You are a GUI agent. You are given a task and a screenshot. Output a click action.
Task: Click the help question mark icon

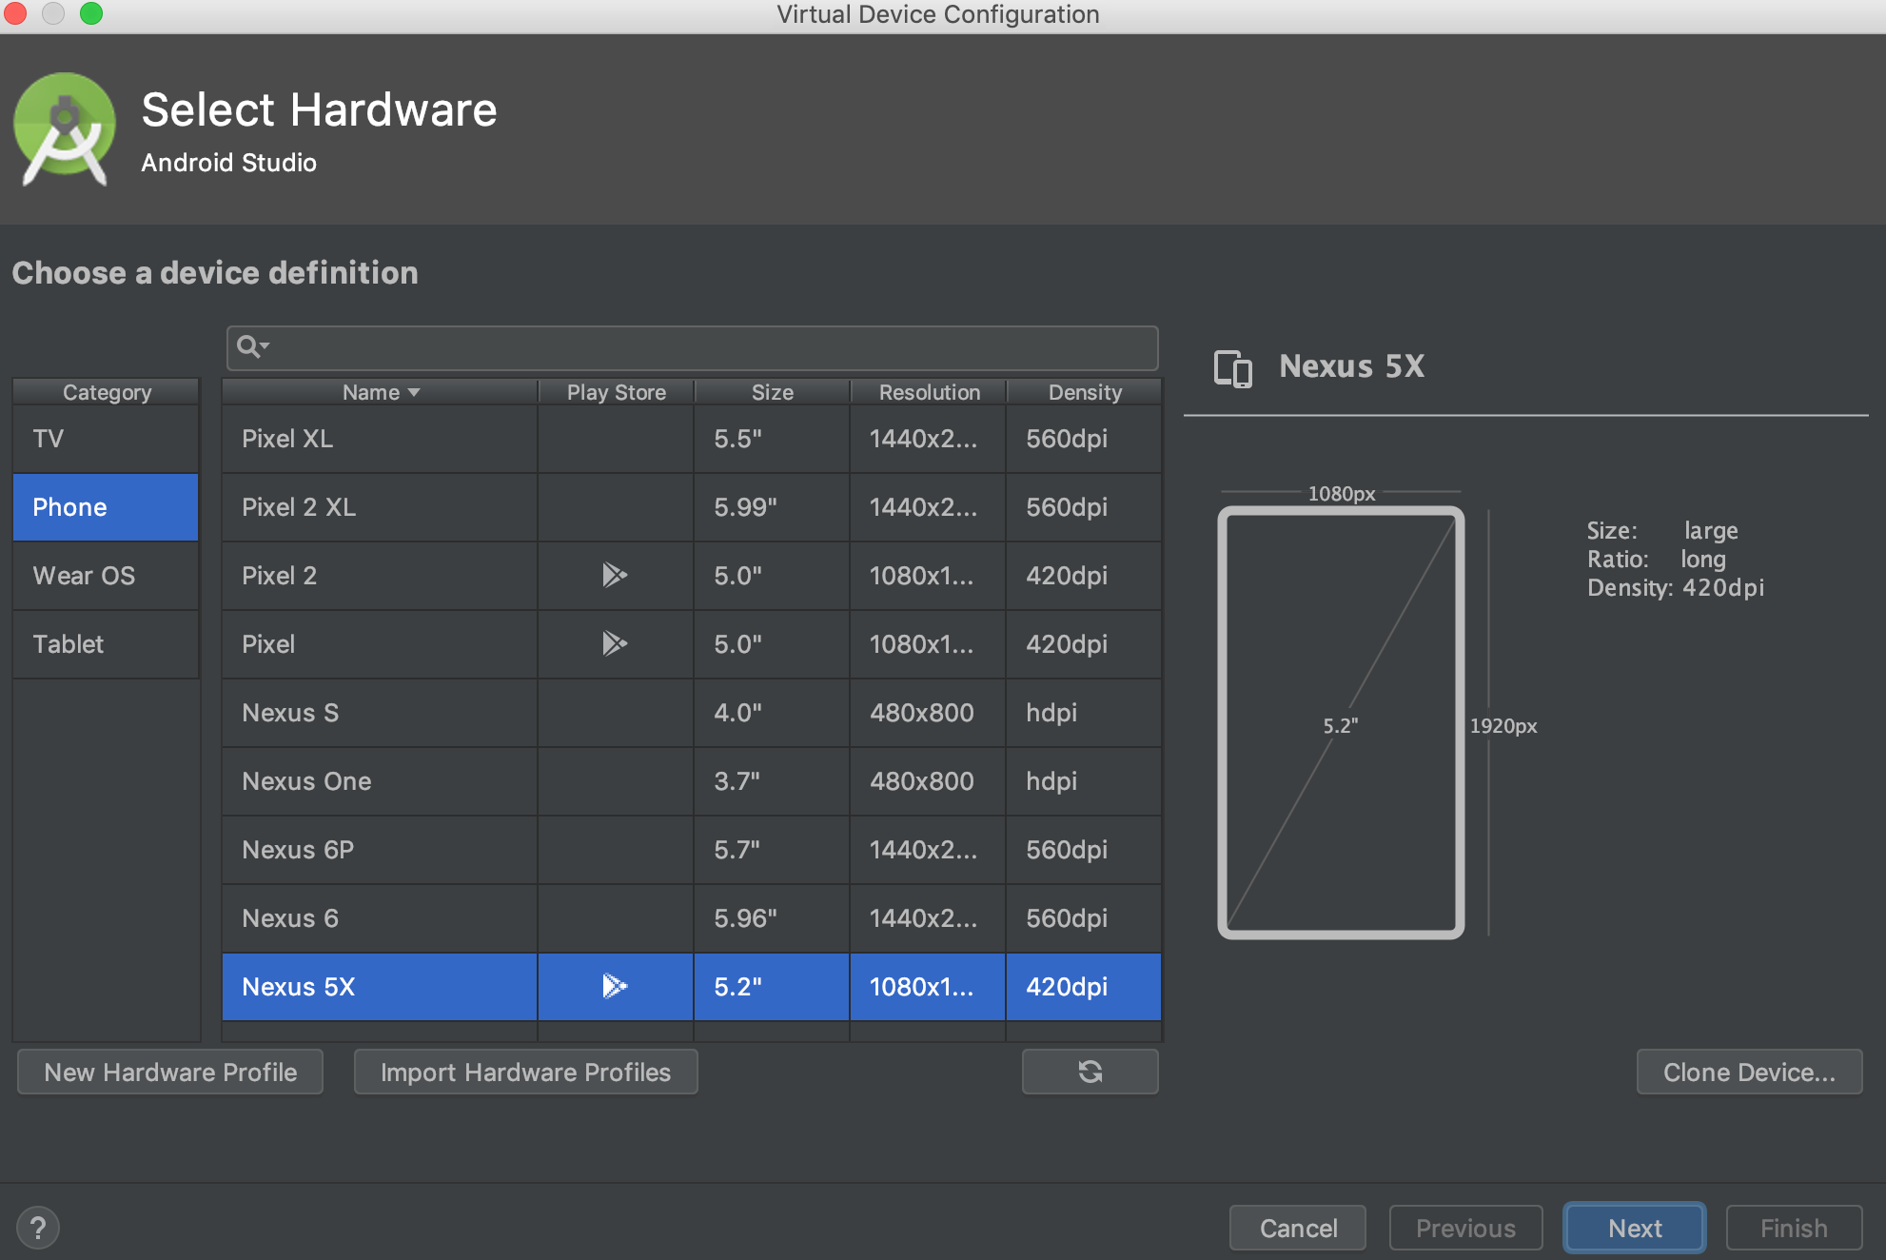38,1228
